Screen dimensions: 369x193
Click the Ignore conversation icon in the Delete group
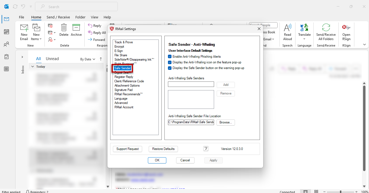pyautogui.click(x=50, y=26)
